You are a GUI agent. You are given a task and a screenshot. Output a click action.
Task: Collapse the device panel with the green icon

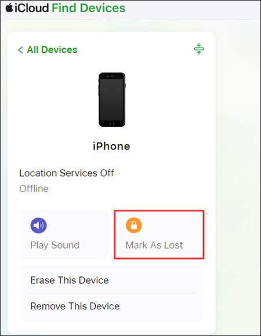(199, 49)
